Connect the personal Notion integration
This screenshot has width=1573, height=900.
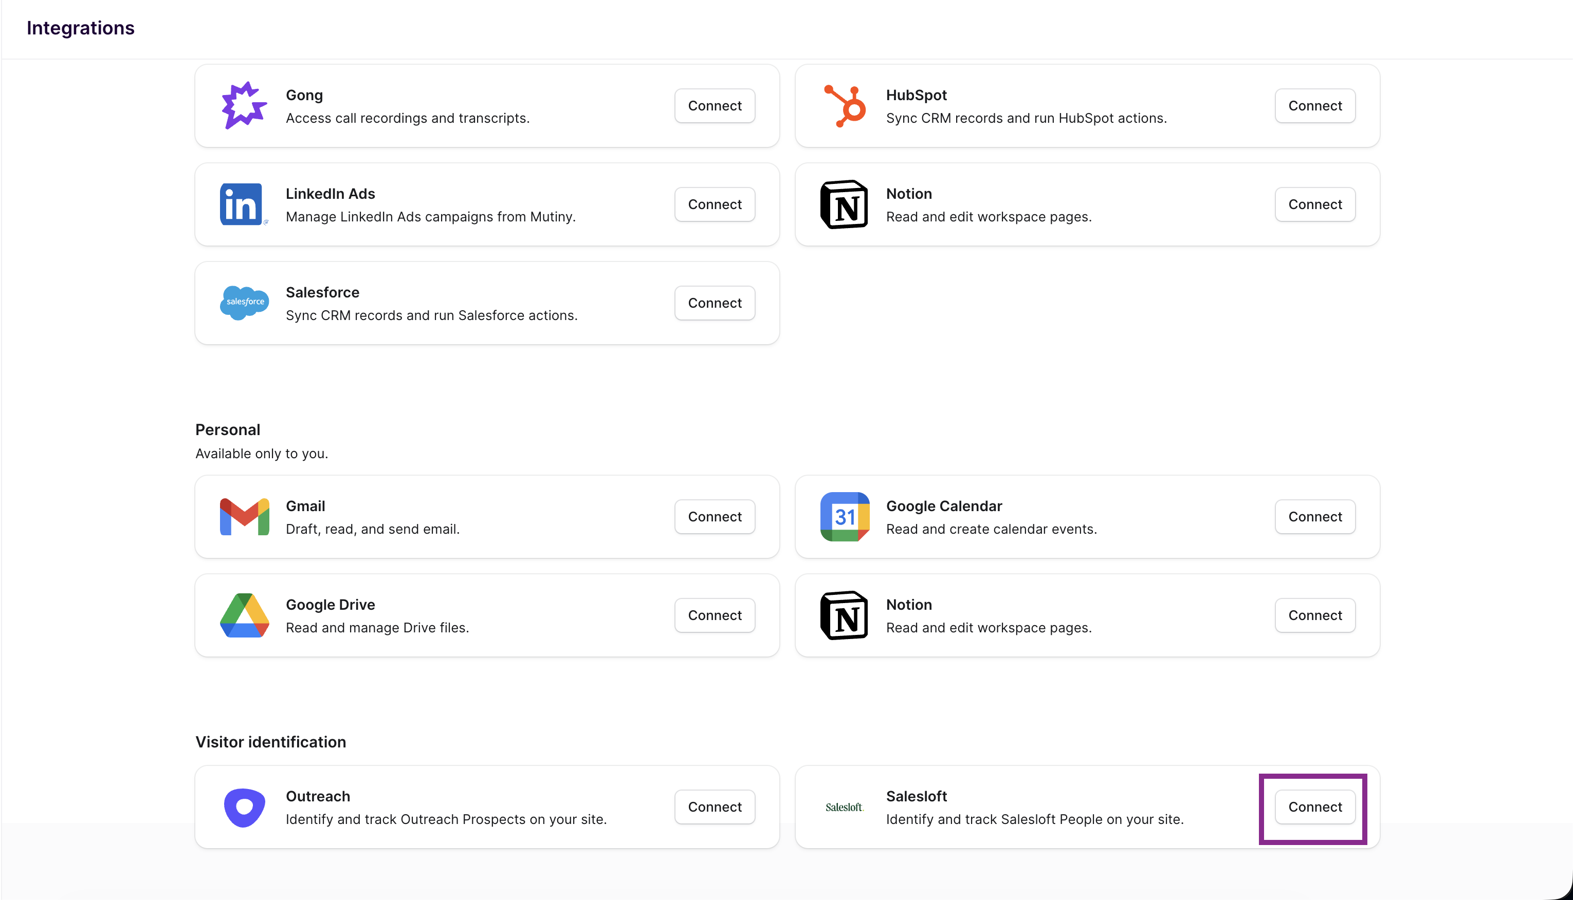(x=1315, y=615)
